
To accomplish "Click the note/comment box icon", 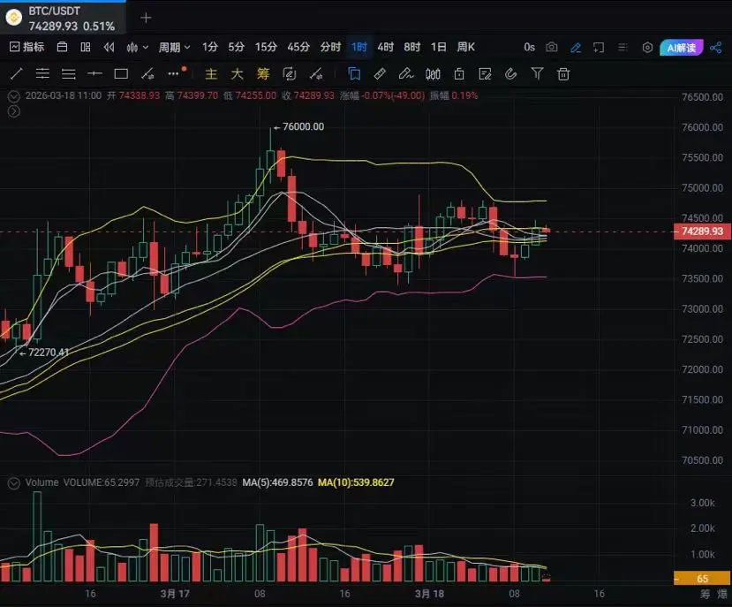I will (599, 47).
